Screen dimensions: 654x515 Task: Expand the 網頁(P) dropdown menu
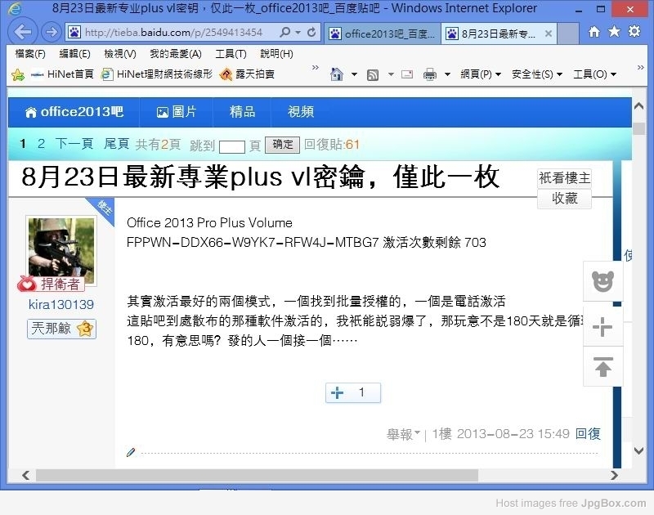481,74
